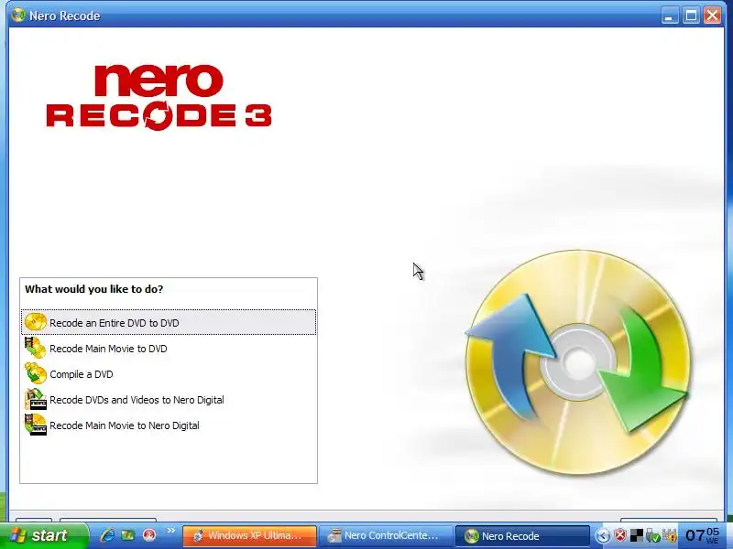Click the Recode DVDs and Videos icon
This screenshot has height=549, width=733.
click(x=36, y=399)
